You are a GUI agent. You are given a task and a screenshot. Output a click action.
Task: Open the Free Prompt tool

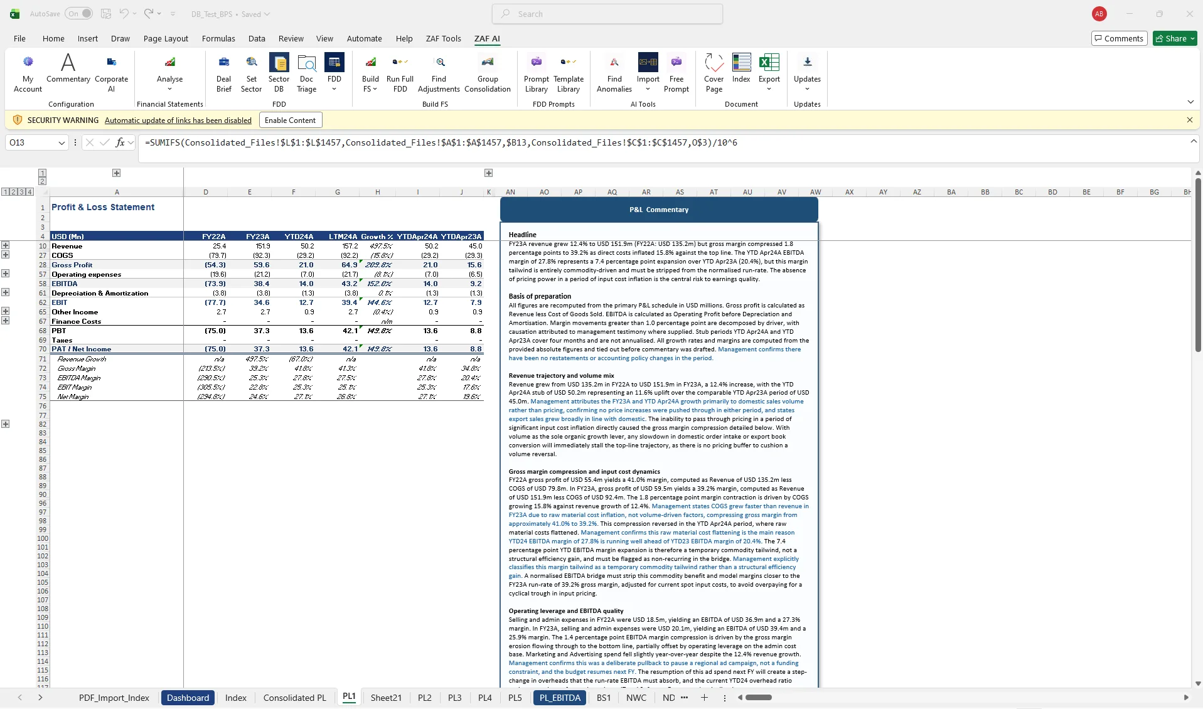click(676, 73)
